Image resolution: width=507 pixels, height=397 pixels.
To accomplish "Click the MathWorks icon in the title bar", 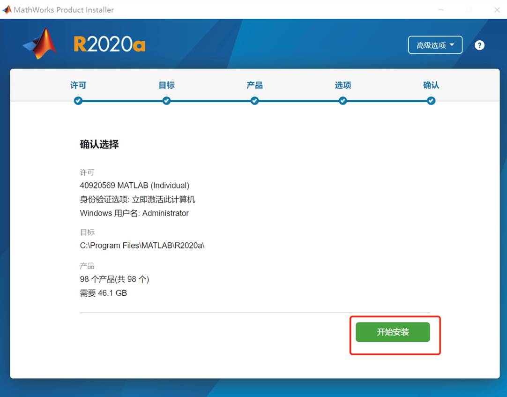I will (x=7, y=10).
